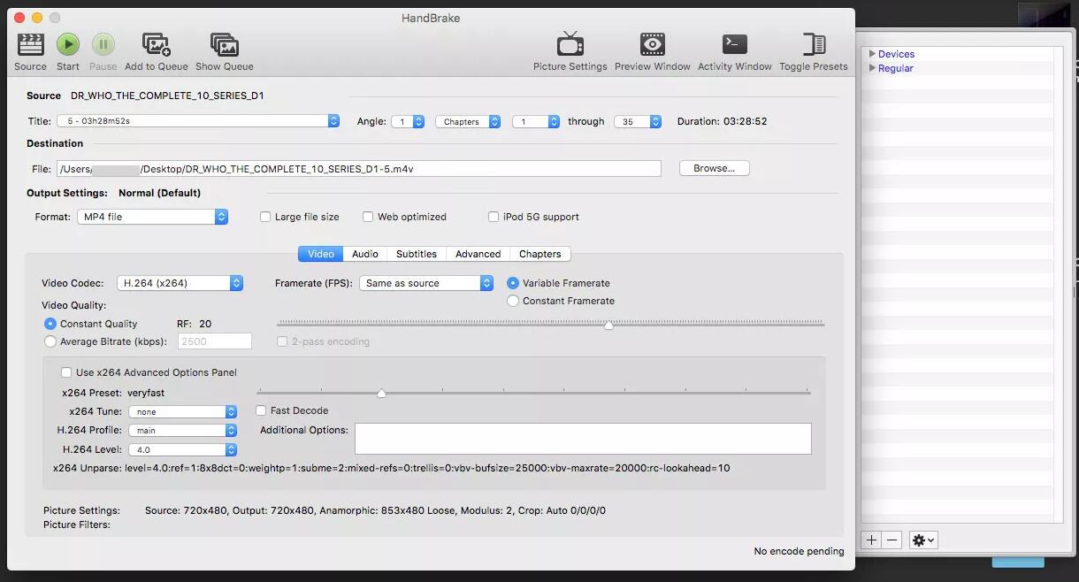
Task: Show the Activity Window log
Action: pos(734,44)
